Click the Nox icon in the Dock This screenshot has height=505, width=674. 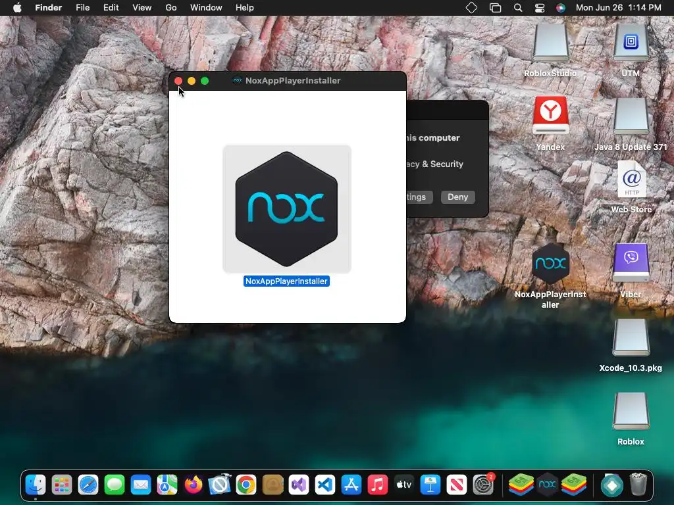547,485
